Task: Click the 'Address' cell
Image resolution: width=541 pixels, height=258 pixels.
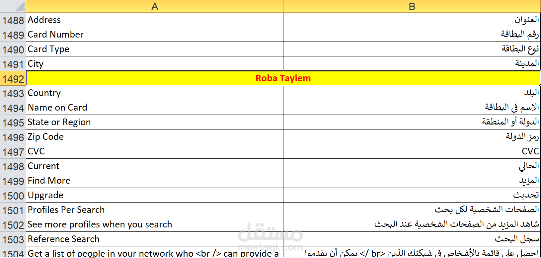Action: [155, 20]
